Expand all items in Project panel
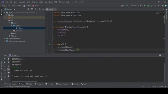The image size is (168, 94). 32,9
